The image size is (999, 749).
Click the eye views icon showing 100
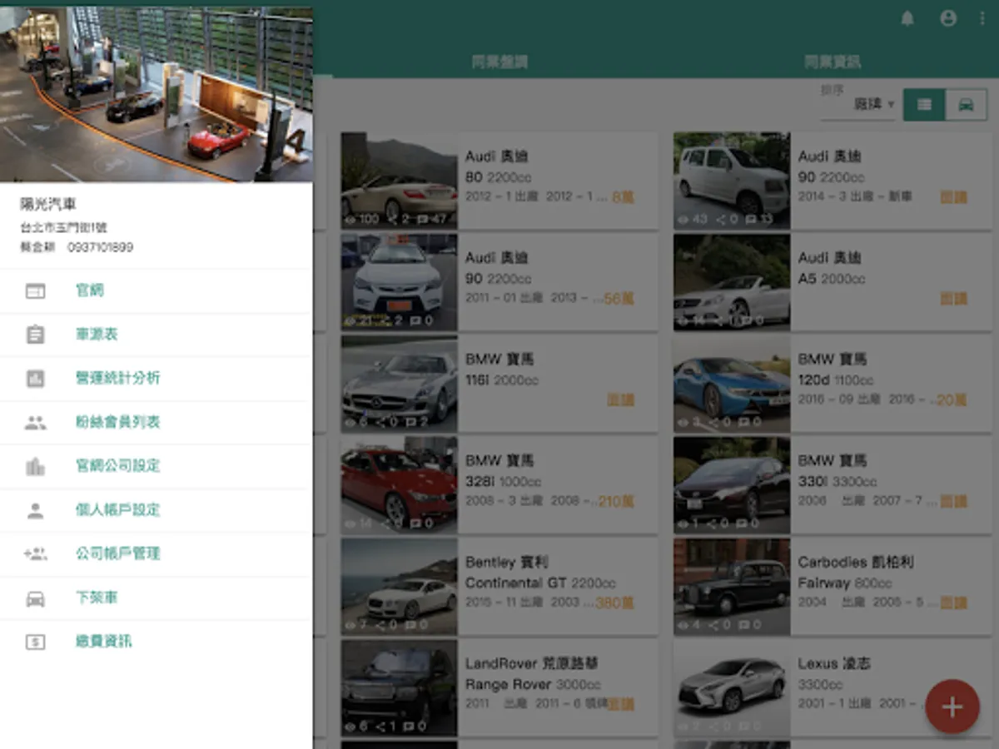pyautogui.click(x=350, y=219)
